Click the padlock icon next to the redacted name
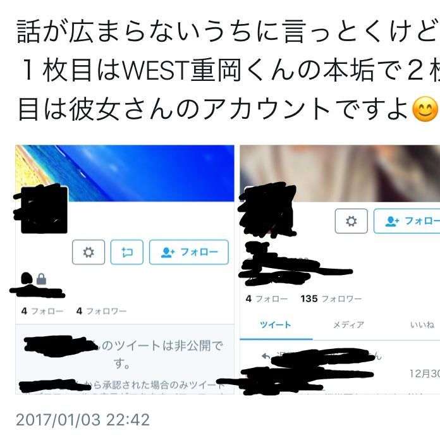Image resolution: width=440 pixels, height=440 pixels. point(41,279)
